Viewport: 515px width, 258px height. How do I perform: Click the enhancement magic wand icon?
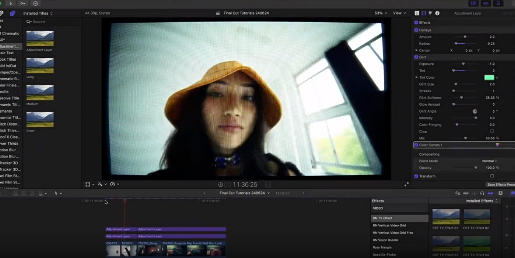(100, 184)
